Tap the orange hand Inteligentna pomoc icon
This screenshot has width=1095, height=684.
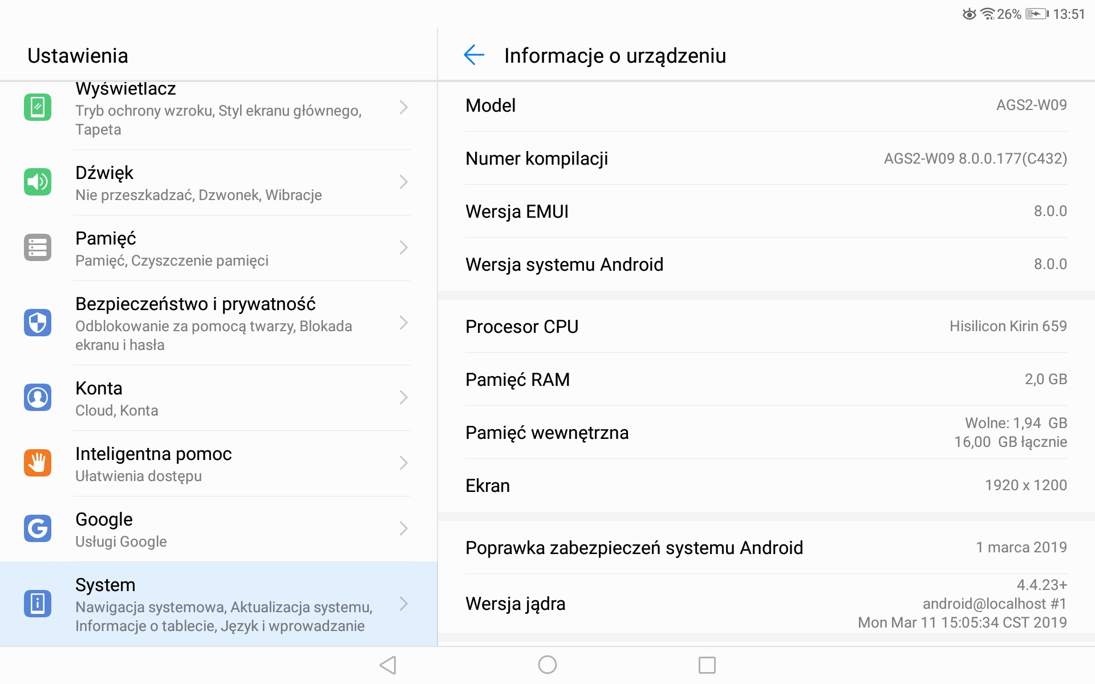coord(38,463)
